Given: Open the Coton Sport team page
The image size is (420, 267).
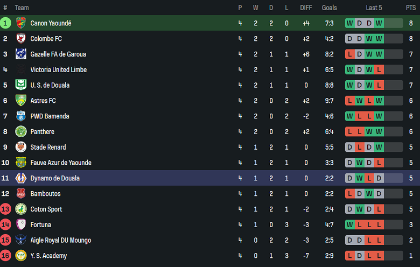Looking at the screenshot, I should pyautogui.click(x=46, y=209).
